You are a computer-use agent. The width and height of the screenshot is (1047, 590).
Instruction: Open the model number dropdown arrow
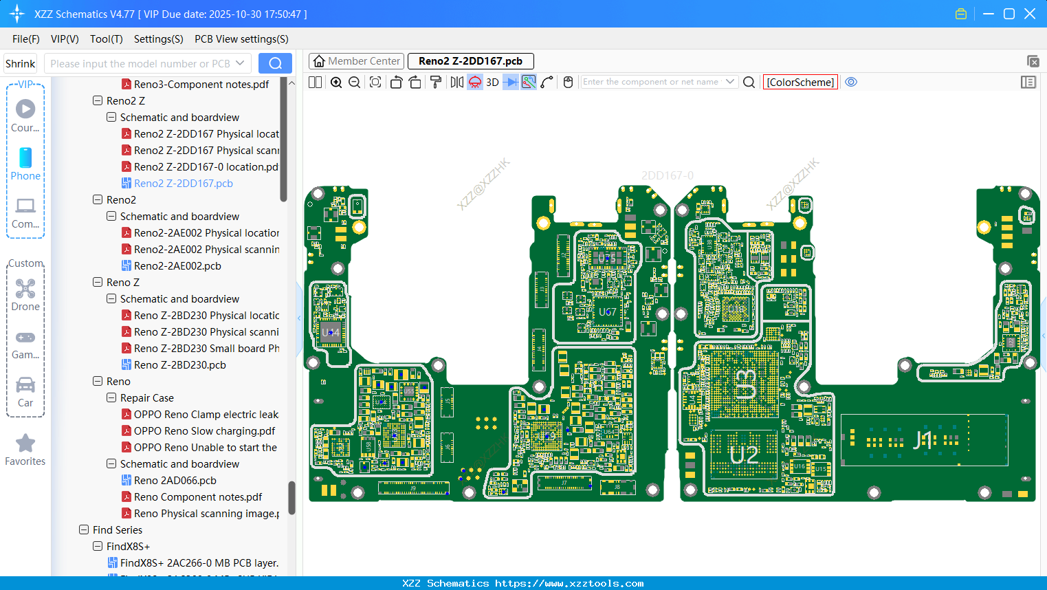240,63
